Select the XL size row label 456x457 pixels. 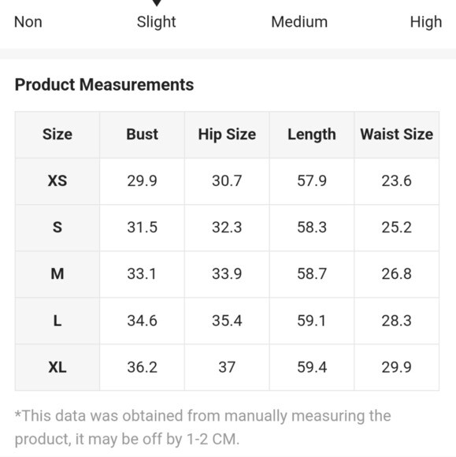57,367
